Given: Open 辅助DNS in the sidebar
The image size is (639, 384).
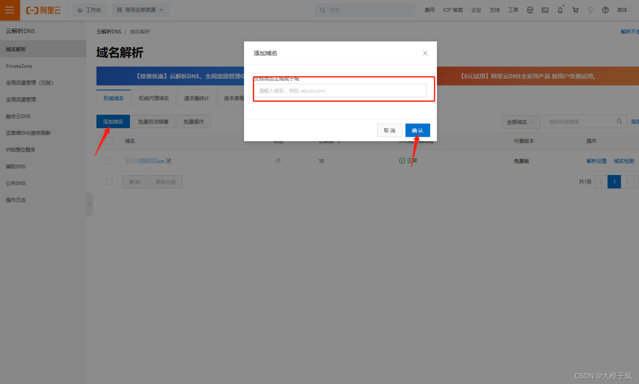Looking at the screenshot, I should [x=43, y=167].
